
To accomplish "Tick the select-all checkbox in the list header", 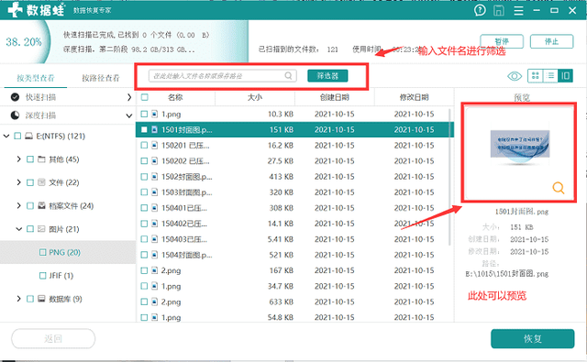I will pyautogui.click(x=145, y=97).
